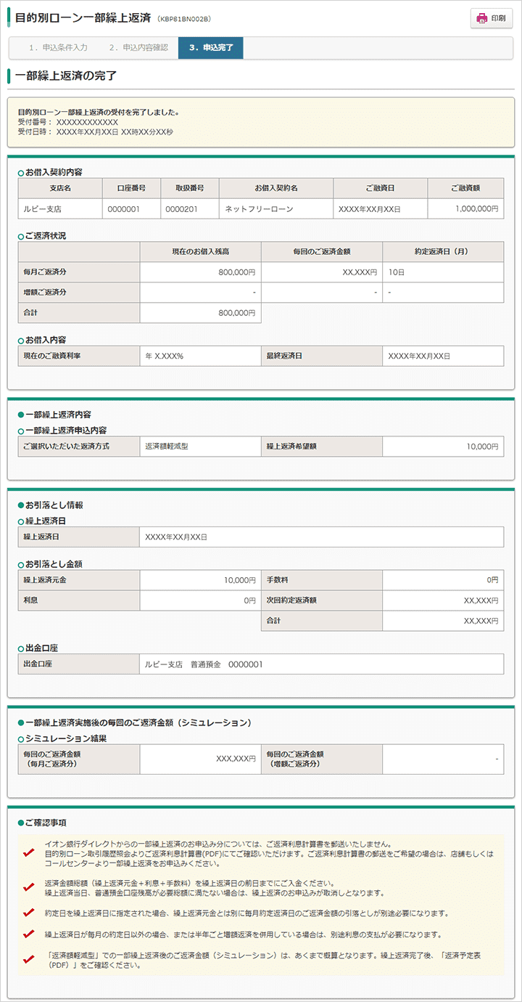Click the 繰上返済元金 10,000円 value

point(200,580)
